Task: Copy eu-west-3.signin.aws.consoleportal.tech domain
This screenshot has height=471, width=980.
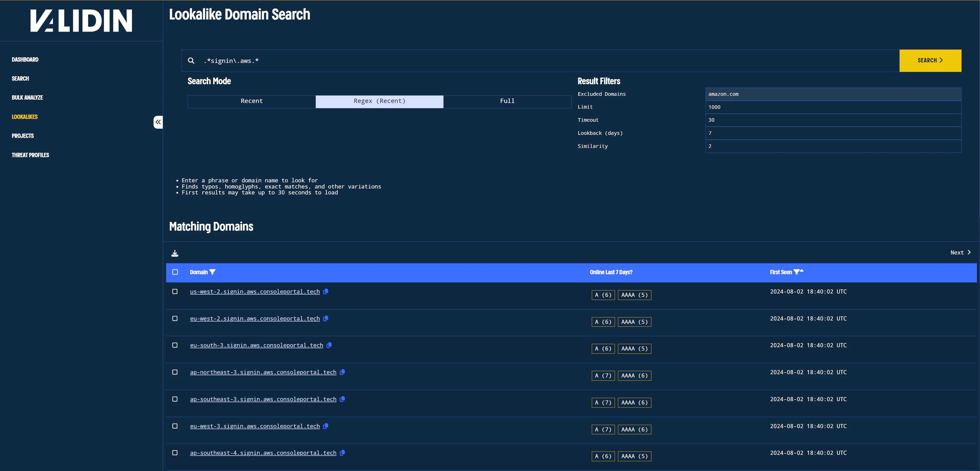Action: tap(326, 426)
